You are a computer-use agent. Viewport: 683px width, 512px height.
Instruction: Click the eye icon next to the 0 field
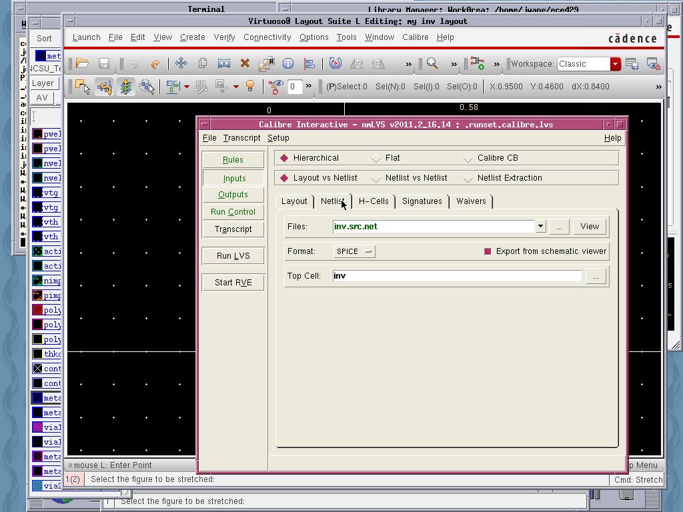(x=275, y=87)
